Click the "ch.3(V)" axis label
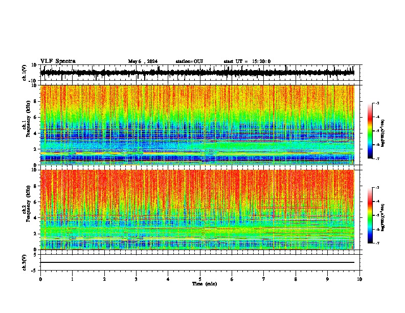 (24, 262)
